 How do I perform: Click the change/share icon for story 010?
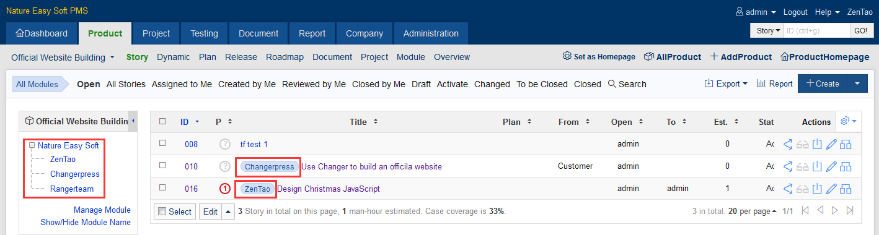(x=788, y=166)
